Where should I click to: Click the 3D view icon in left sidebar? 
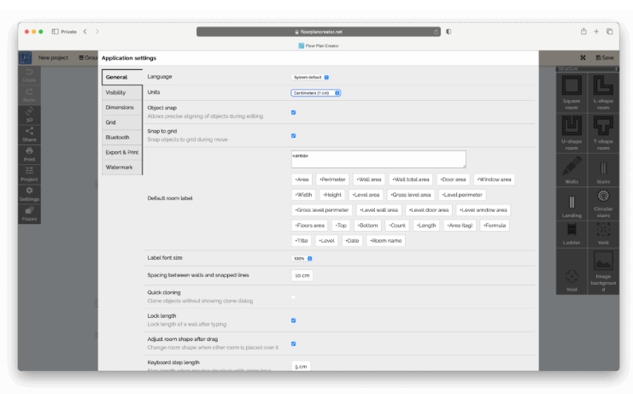[x=29, y=114]
